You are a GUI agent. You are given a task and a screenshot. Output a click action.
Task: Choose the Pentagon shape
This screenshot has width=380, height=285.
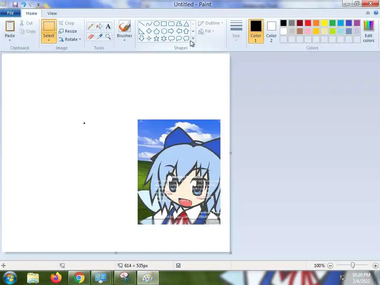point(157,31)
